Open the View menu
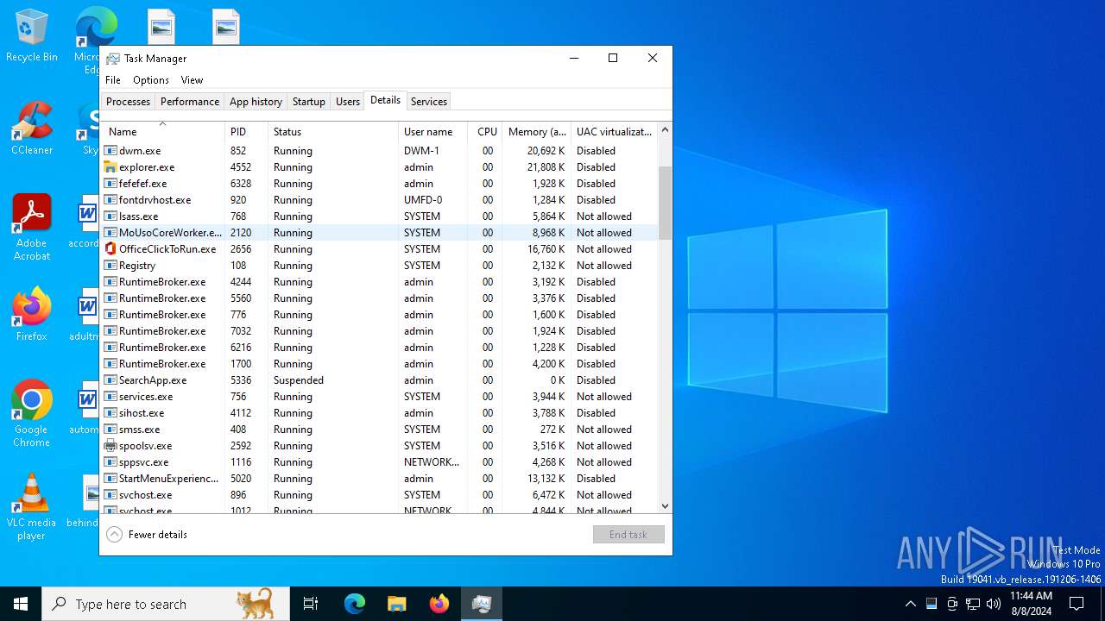The height and width of the screenshot is (621, 1105). (192, 80)
